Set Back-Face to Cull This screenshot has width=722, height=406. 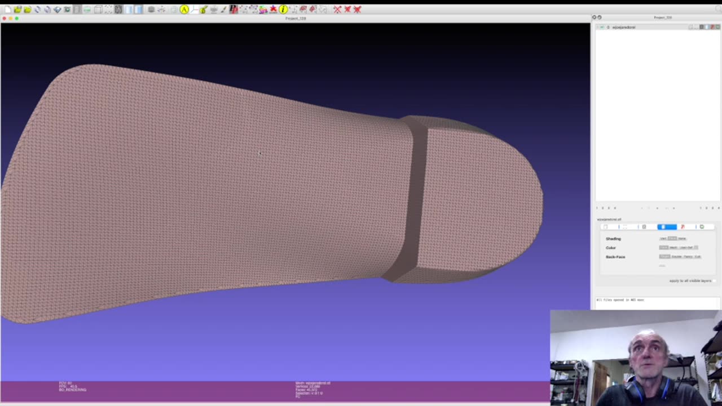click(x=698, y=257)
